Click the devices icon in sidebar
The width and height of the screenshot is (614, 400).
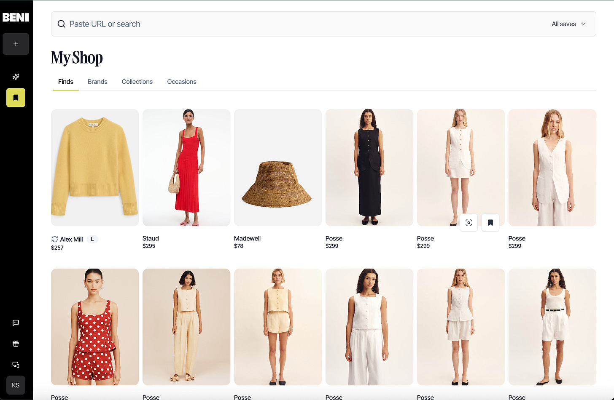coord(16,365)
